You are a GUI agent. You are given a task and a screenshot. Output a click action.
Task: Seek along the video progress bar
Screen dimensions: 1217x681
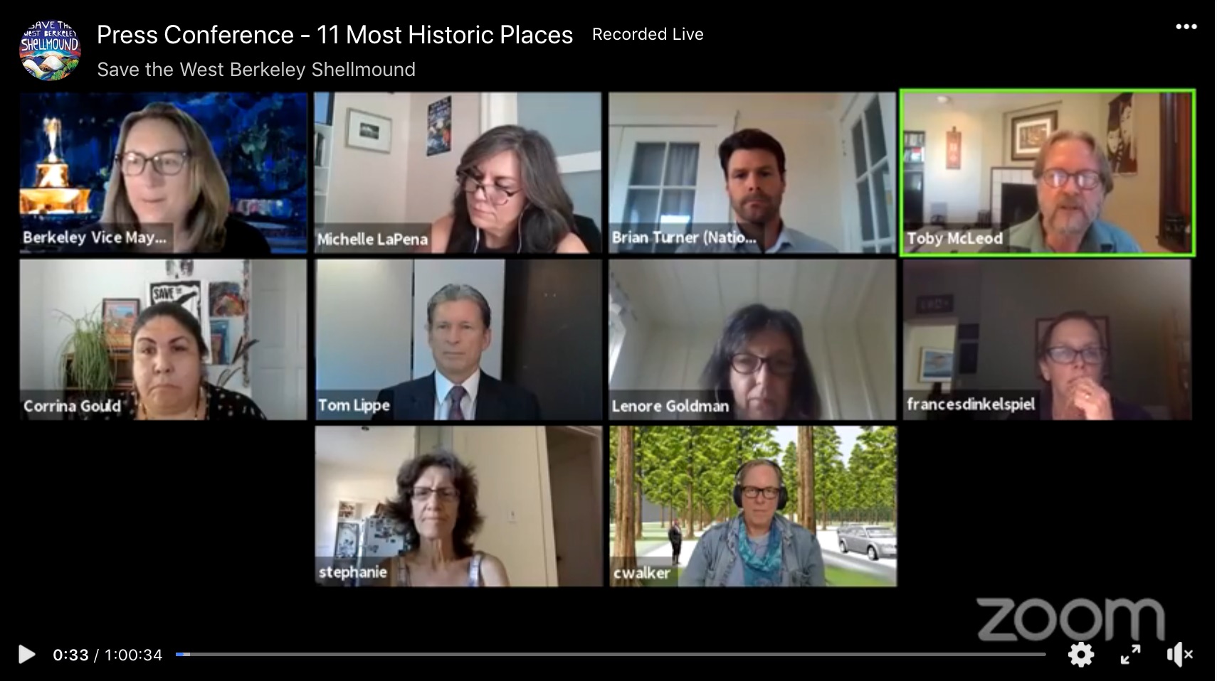[611, 654]
